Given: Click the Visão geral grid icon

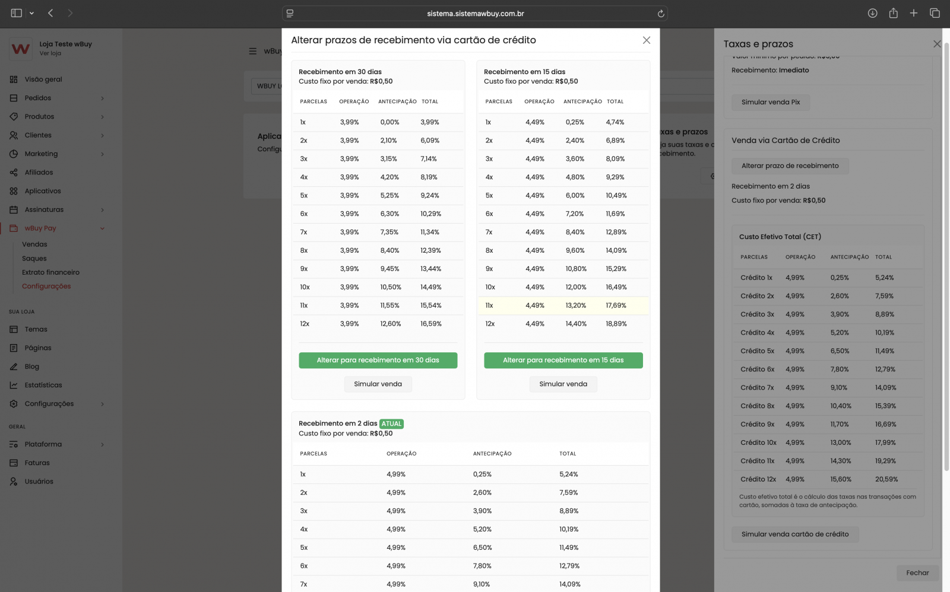Looking at the screenshot, I should pyautogui.click(x=14, y=79).
